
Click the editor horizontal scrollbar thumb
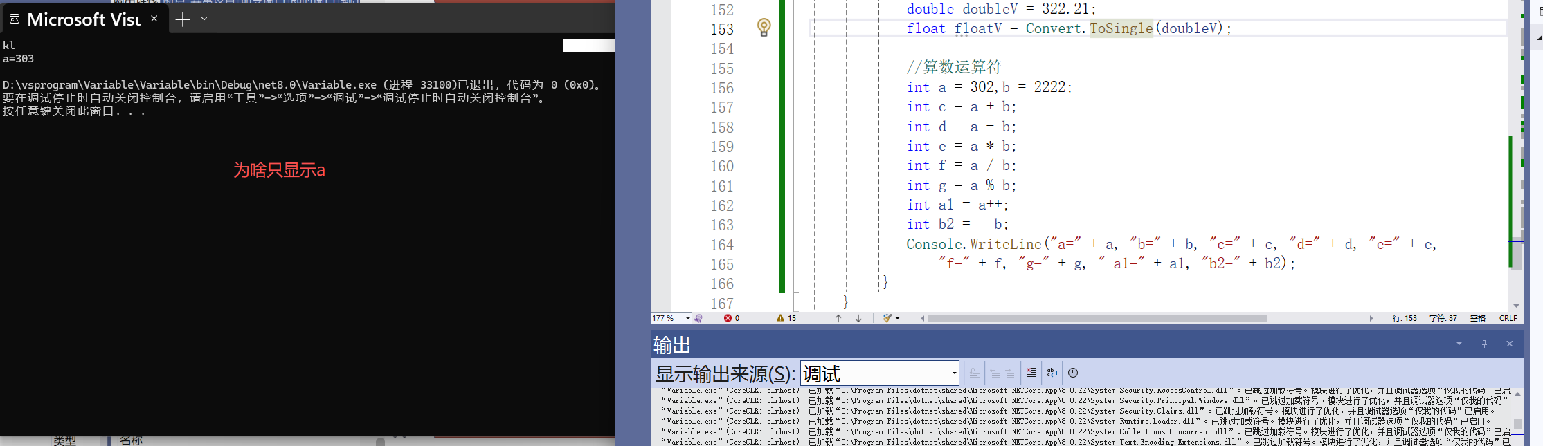tap(1097, 318)
